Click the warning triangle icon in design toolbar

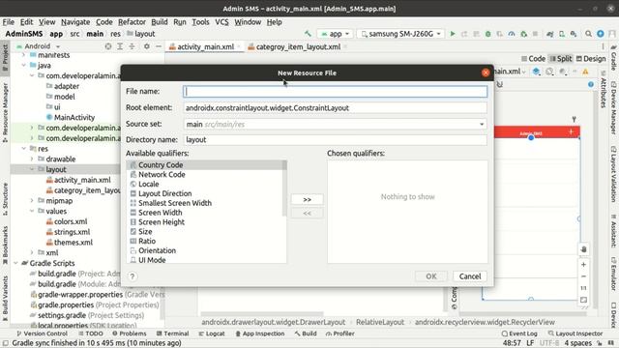(585, 72)
